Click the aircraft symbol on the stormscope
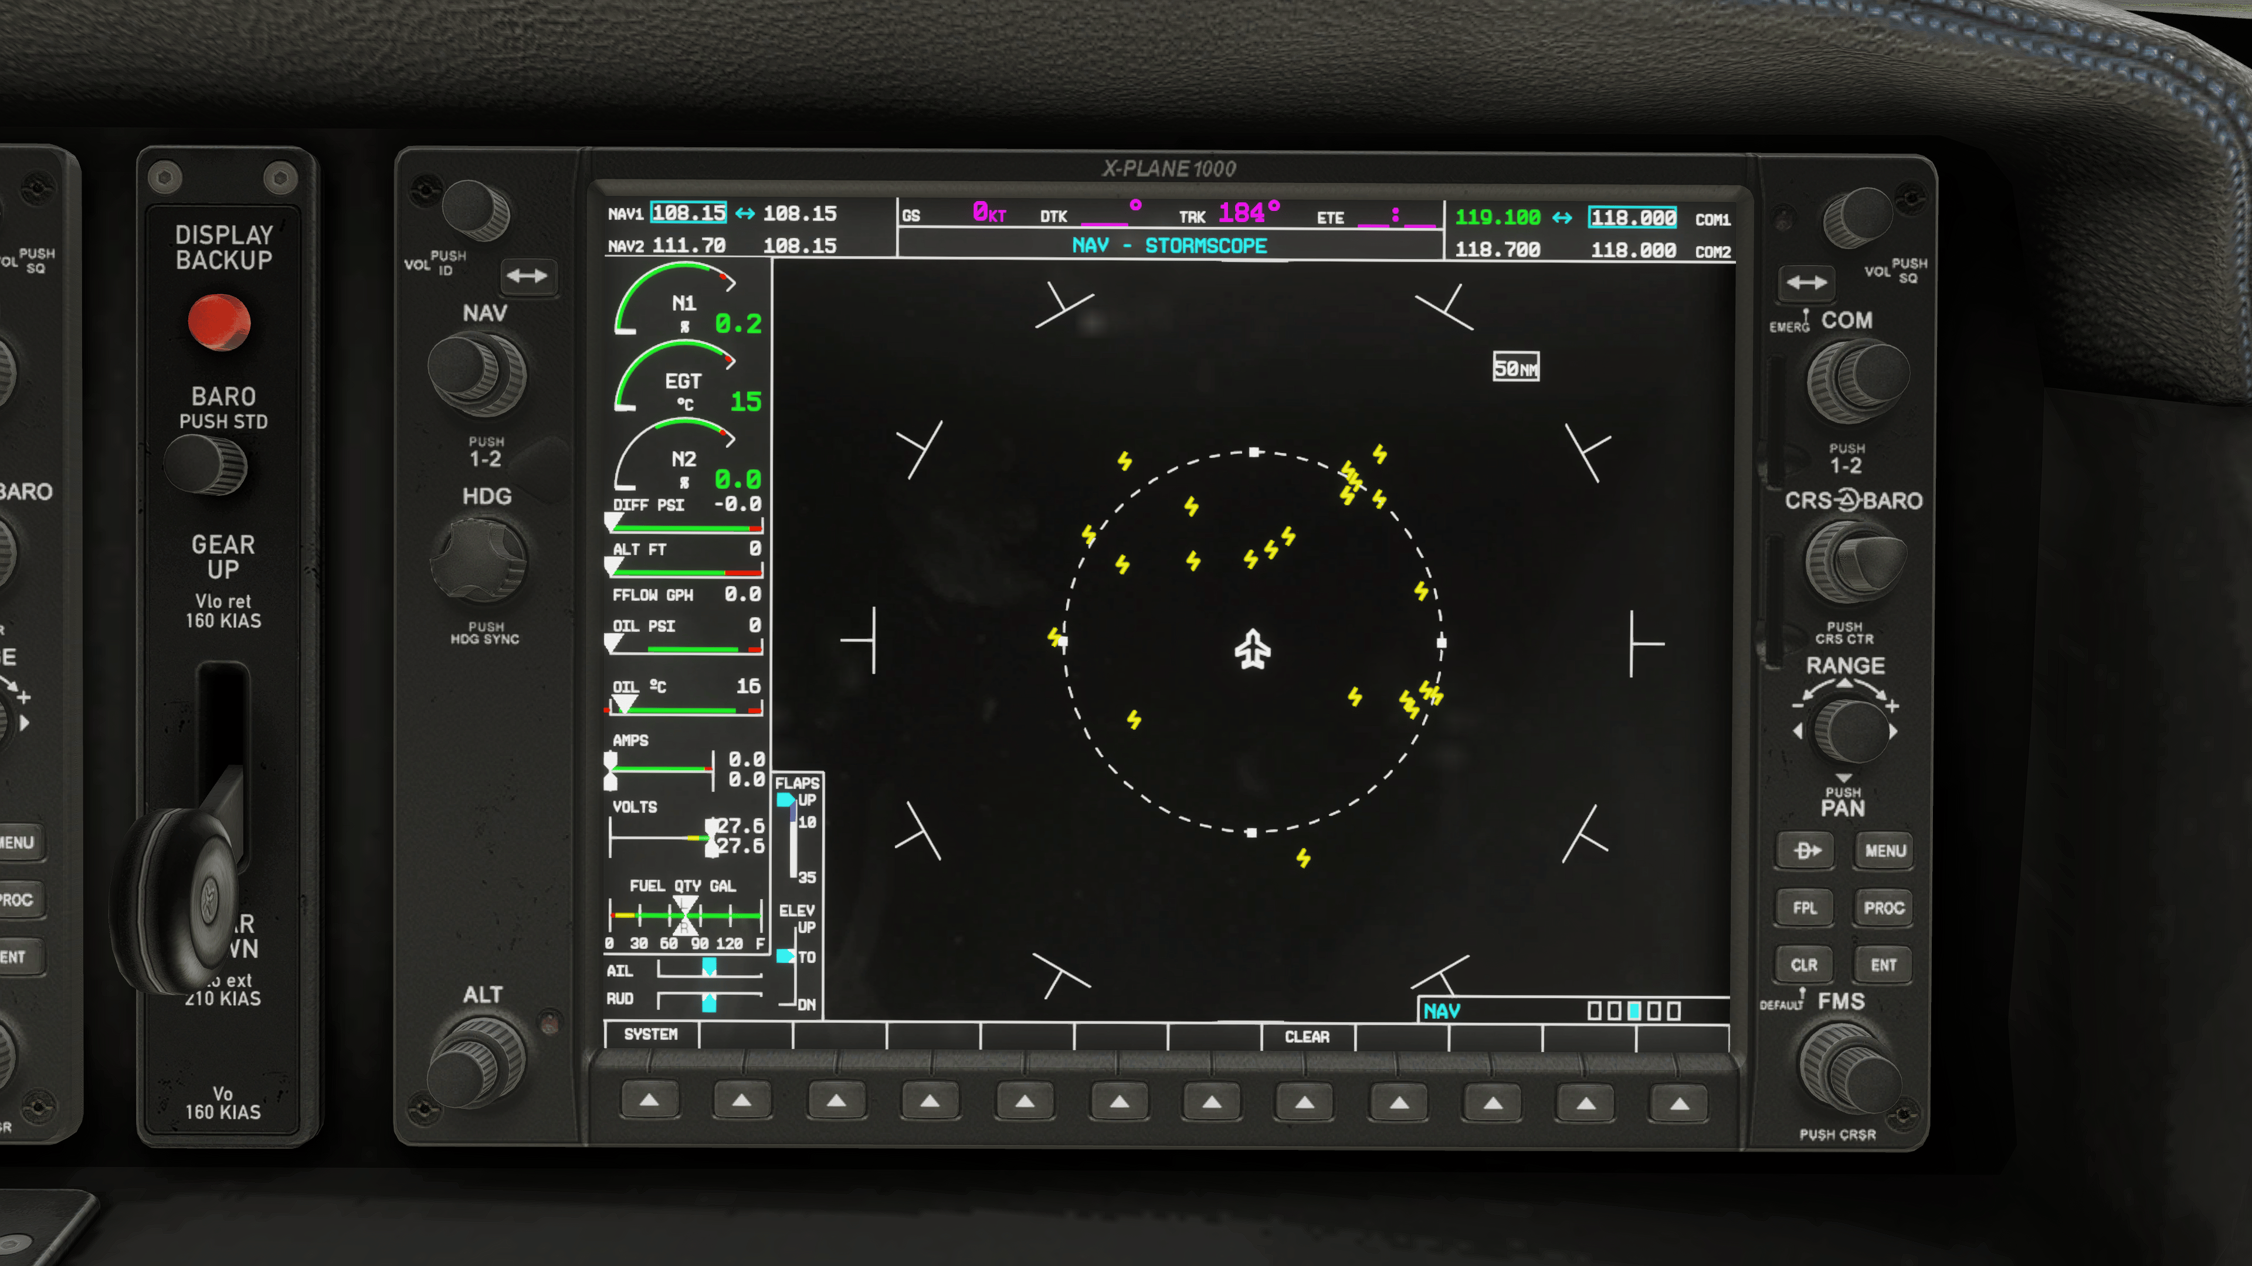2252x1266 pixels. 1252,649
